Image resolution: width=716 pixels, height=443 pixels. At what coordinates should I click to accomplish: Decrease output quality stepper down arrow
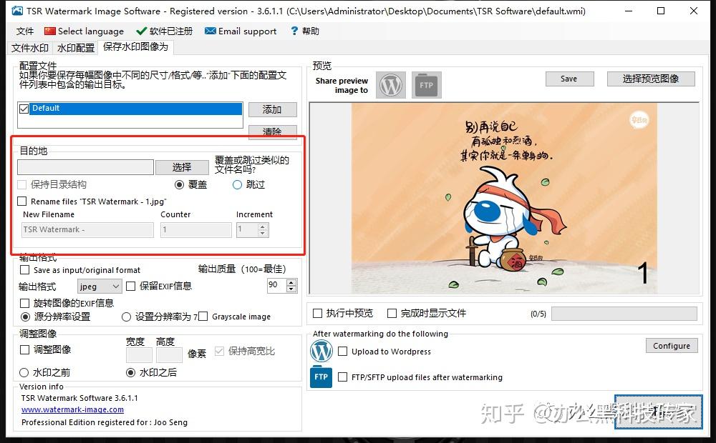click(x=291, y=289)
